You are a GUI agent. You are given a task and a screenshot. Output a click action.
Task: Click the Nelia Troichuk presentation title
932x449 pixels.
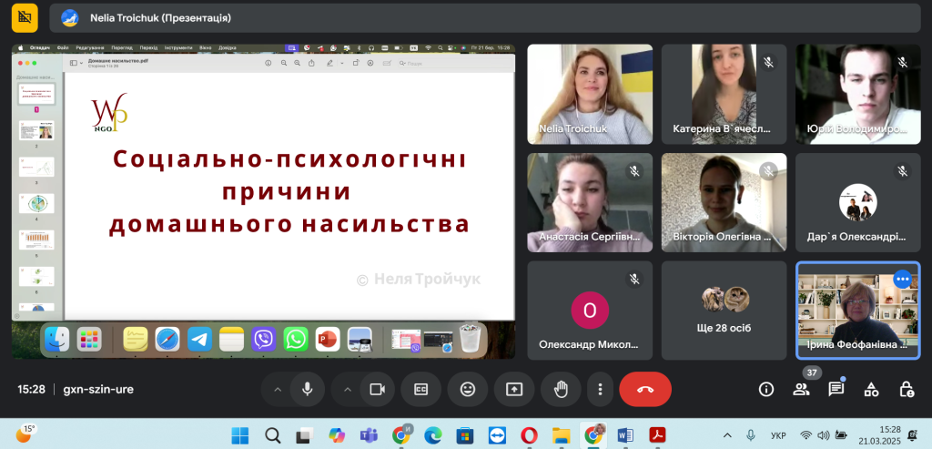(160, 17)
